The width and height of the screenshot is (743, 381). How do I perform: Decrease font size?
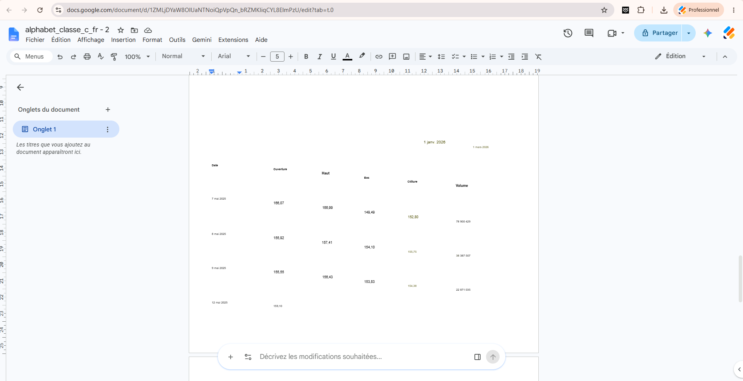(x=263, y=57)
